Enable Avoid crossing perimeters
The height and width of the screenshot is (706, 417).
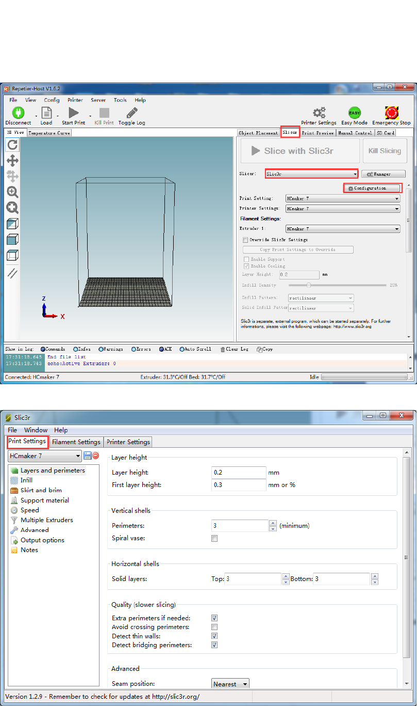click(214, 627)
